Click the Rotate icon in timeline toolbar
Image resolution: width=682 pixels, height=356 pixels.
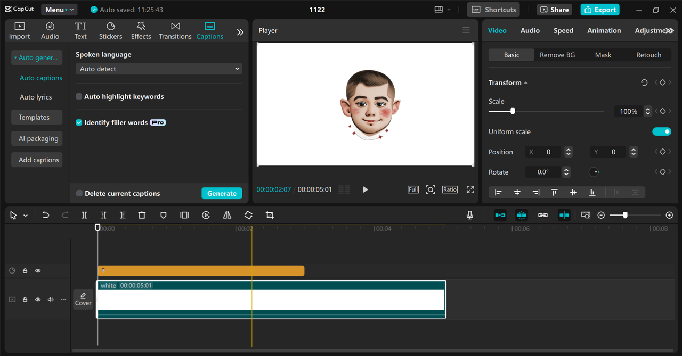[248, 215]
